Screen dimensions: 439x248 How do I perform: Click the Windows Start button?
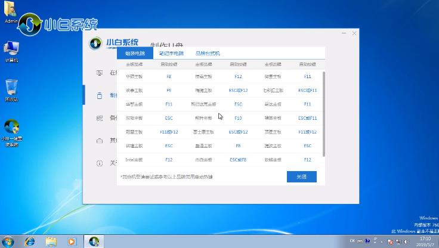[8, 241]
